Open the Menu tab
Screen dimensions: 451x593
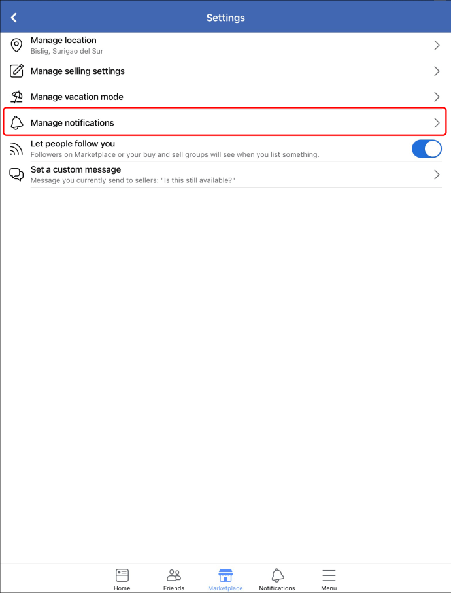point(329,579)
